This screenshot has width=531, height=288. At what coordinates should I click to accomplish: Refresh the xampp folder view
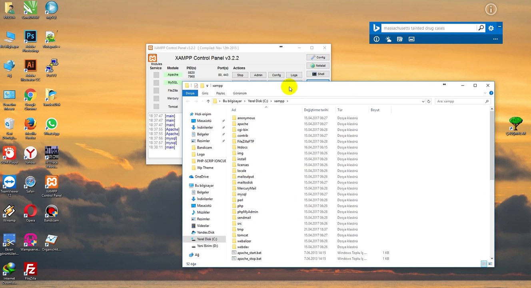tap(429, 101)
